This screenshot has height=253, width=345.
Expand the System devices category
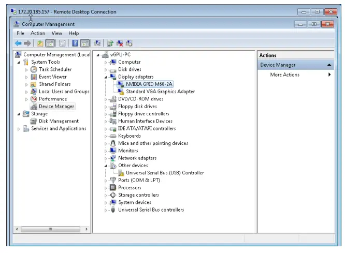[106, 203]
